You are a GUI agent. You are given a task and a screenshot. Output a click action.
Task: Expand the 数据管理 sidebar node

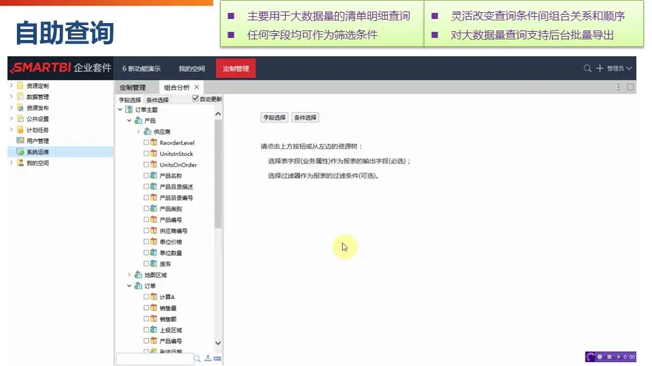(12, 97)
